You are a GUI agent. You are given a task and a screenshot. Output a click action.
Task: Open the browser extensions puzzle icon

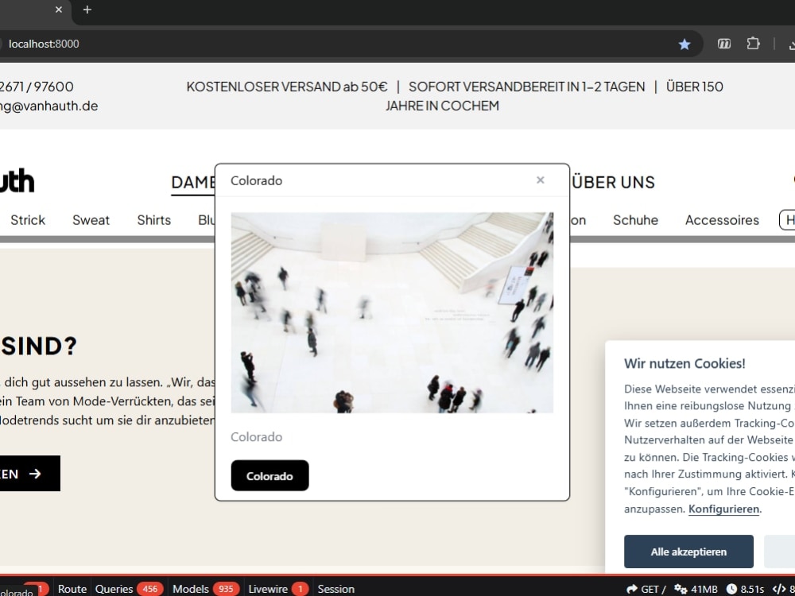point(753,44)
